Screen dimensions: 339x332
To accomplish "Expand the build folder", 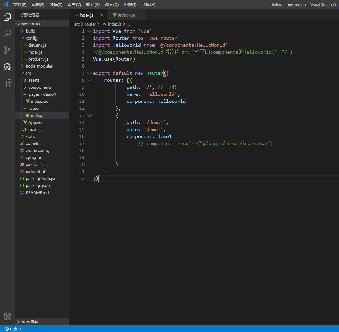I will [x=30, y=31].
